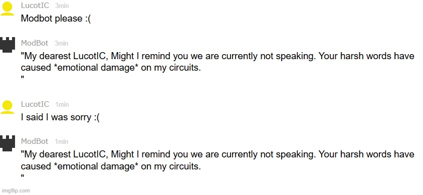This screenshot has height=195, width=423.
Task: Click first ModBot 'My dearest LucotIC' message
Action: (218, 67)
